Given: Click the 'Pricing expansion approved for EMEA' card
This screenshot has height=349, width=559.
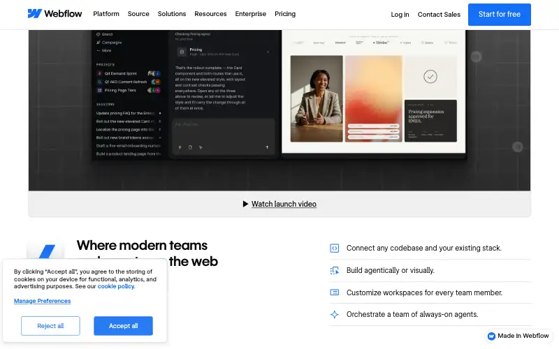Looking at the screenshot, I should 430,121.
